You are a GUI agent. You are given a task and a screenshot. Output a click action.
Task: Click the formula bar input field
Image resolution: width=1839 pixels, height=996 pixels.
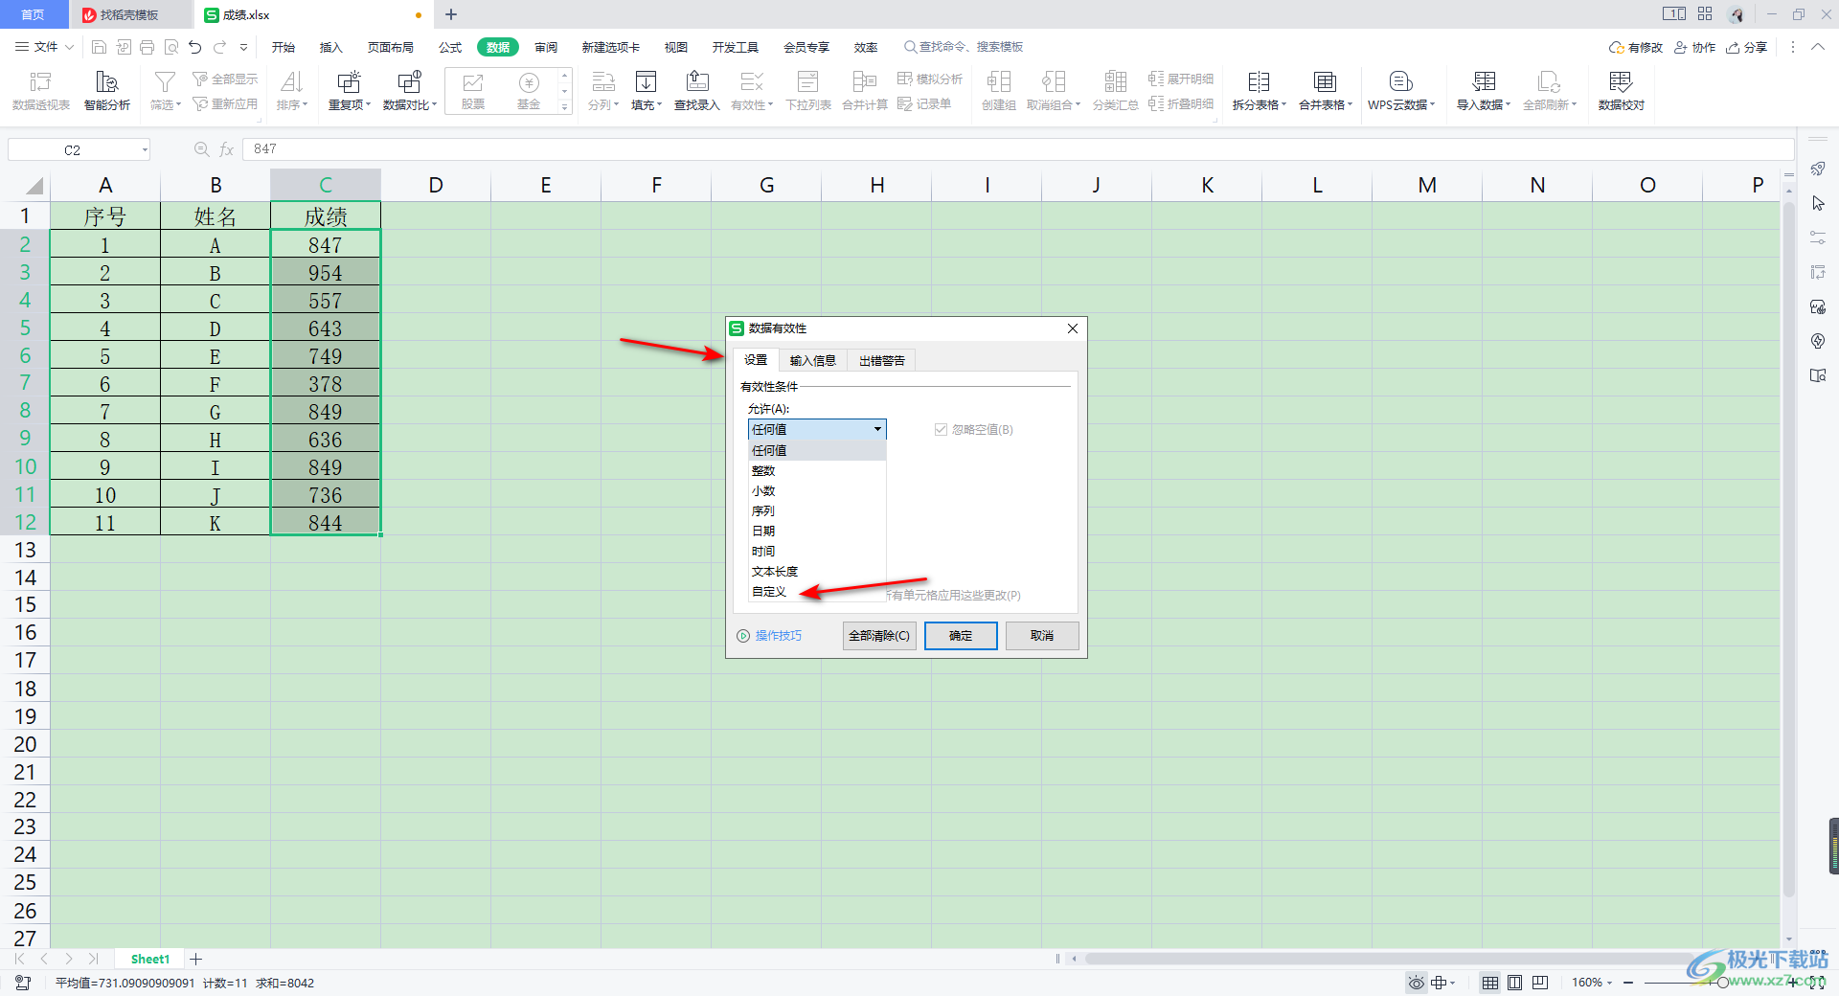[1018, 149]
